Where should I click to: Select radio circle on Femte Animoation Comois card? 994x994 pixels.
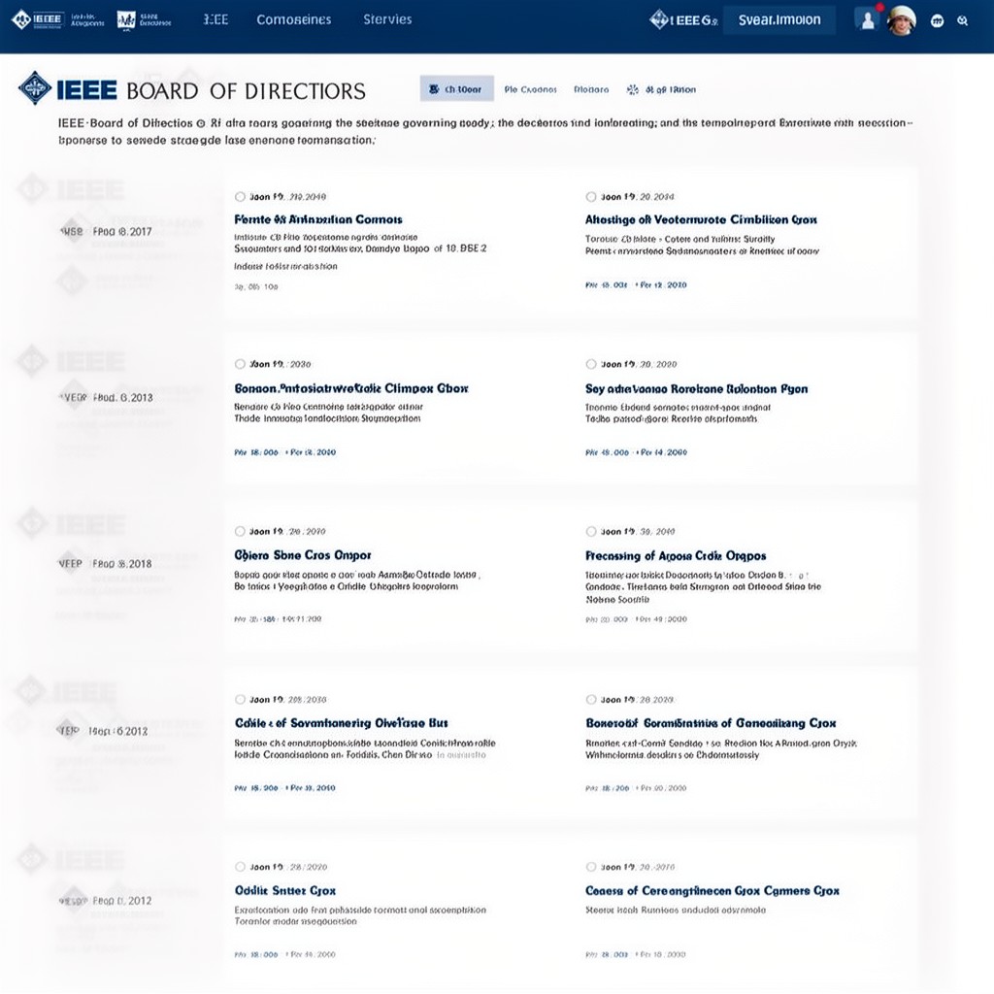[240, 196]
